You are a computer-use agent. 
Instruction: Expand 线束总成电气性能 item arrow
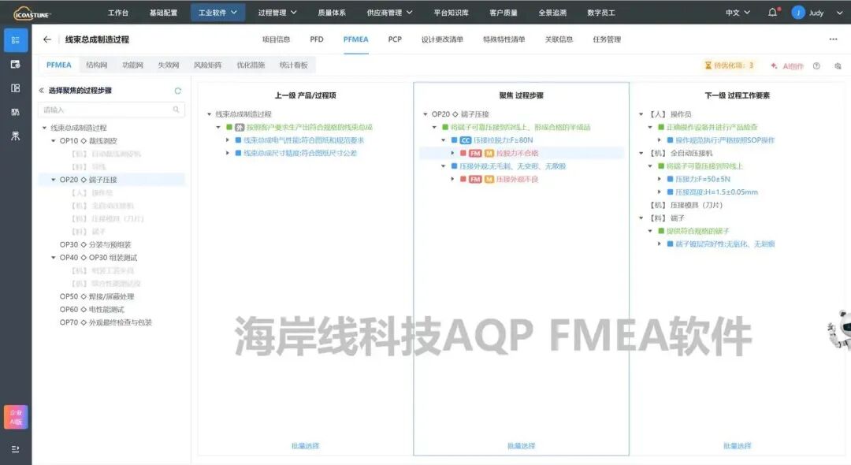[228, 140]
